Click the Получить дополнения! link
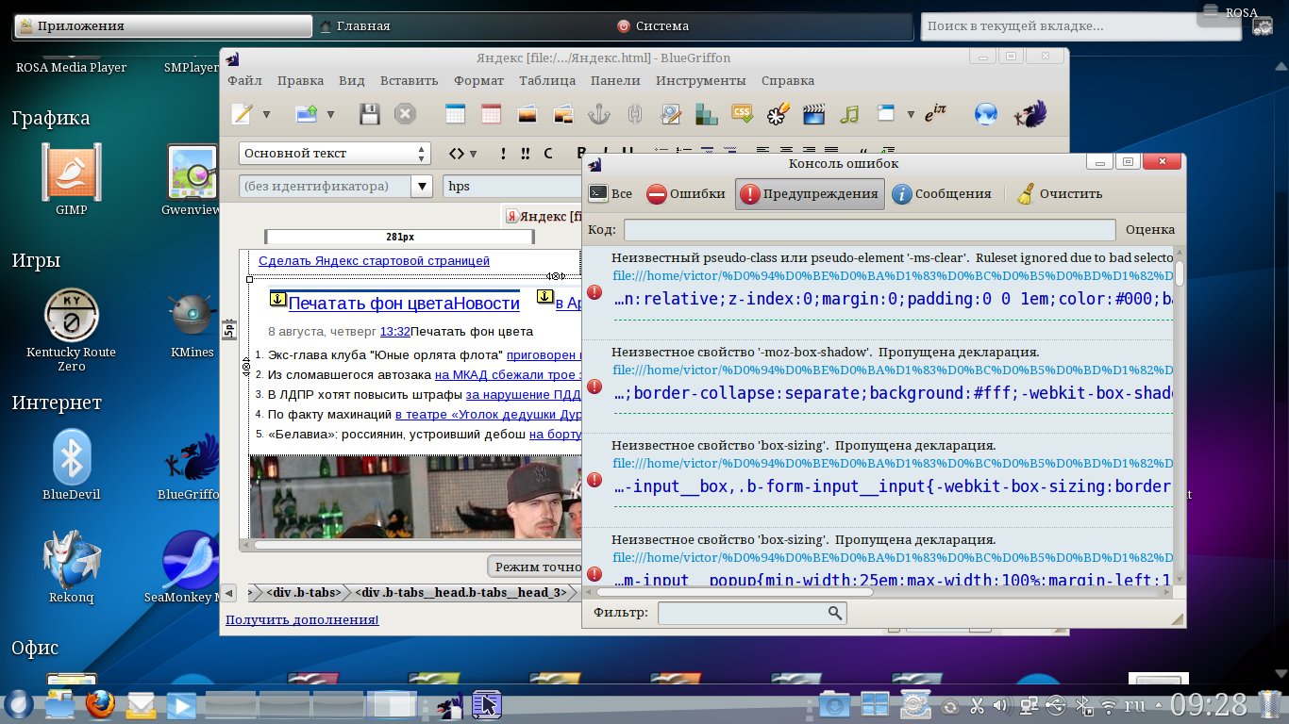The image size is (1289, 724). point(302,620)
